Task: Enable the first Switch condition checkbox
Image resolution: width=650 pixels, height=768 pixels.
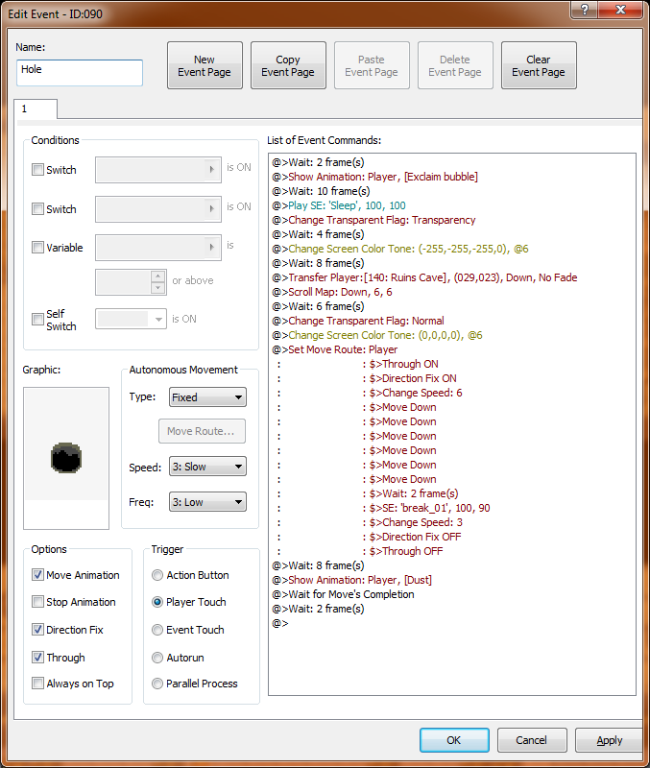Action: click(38, 170)
